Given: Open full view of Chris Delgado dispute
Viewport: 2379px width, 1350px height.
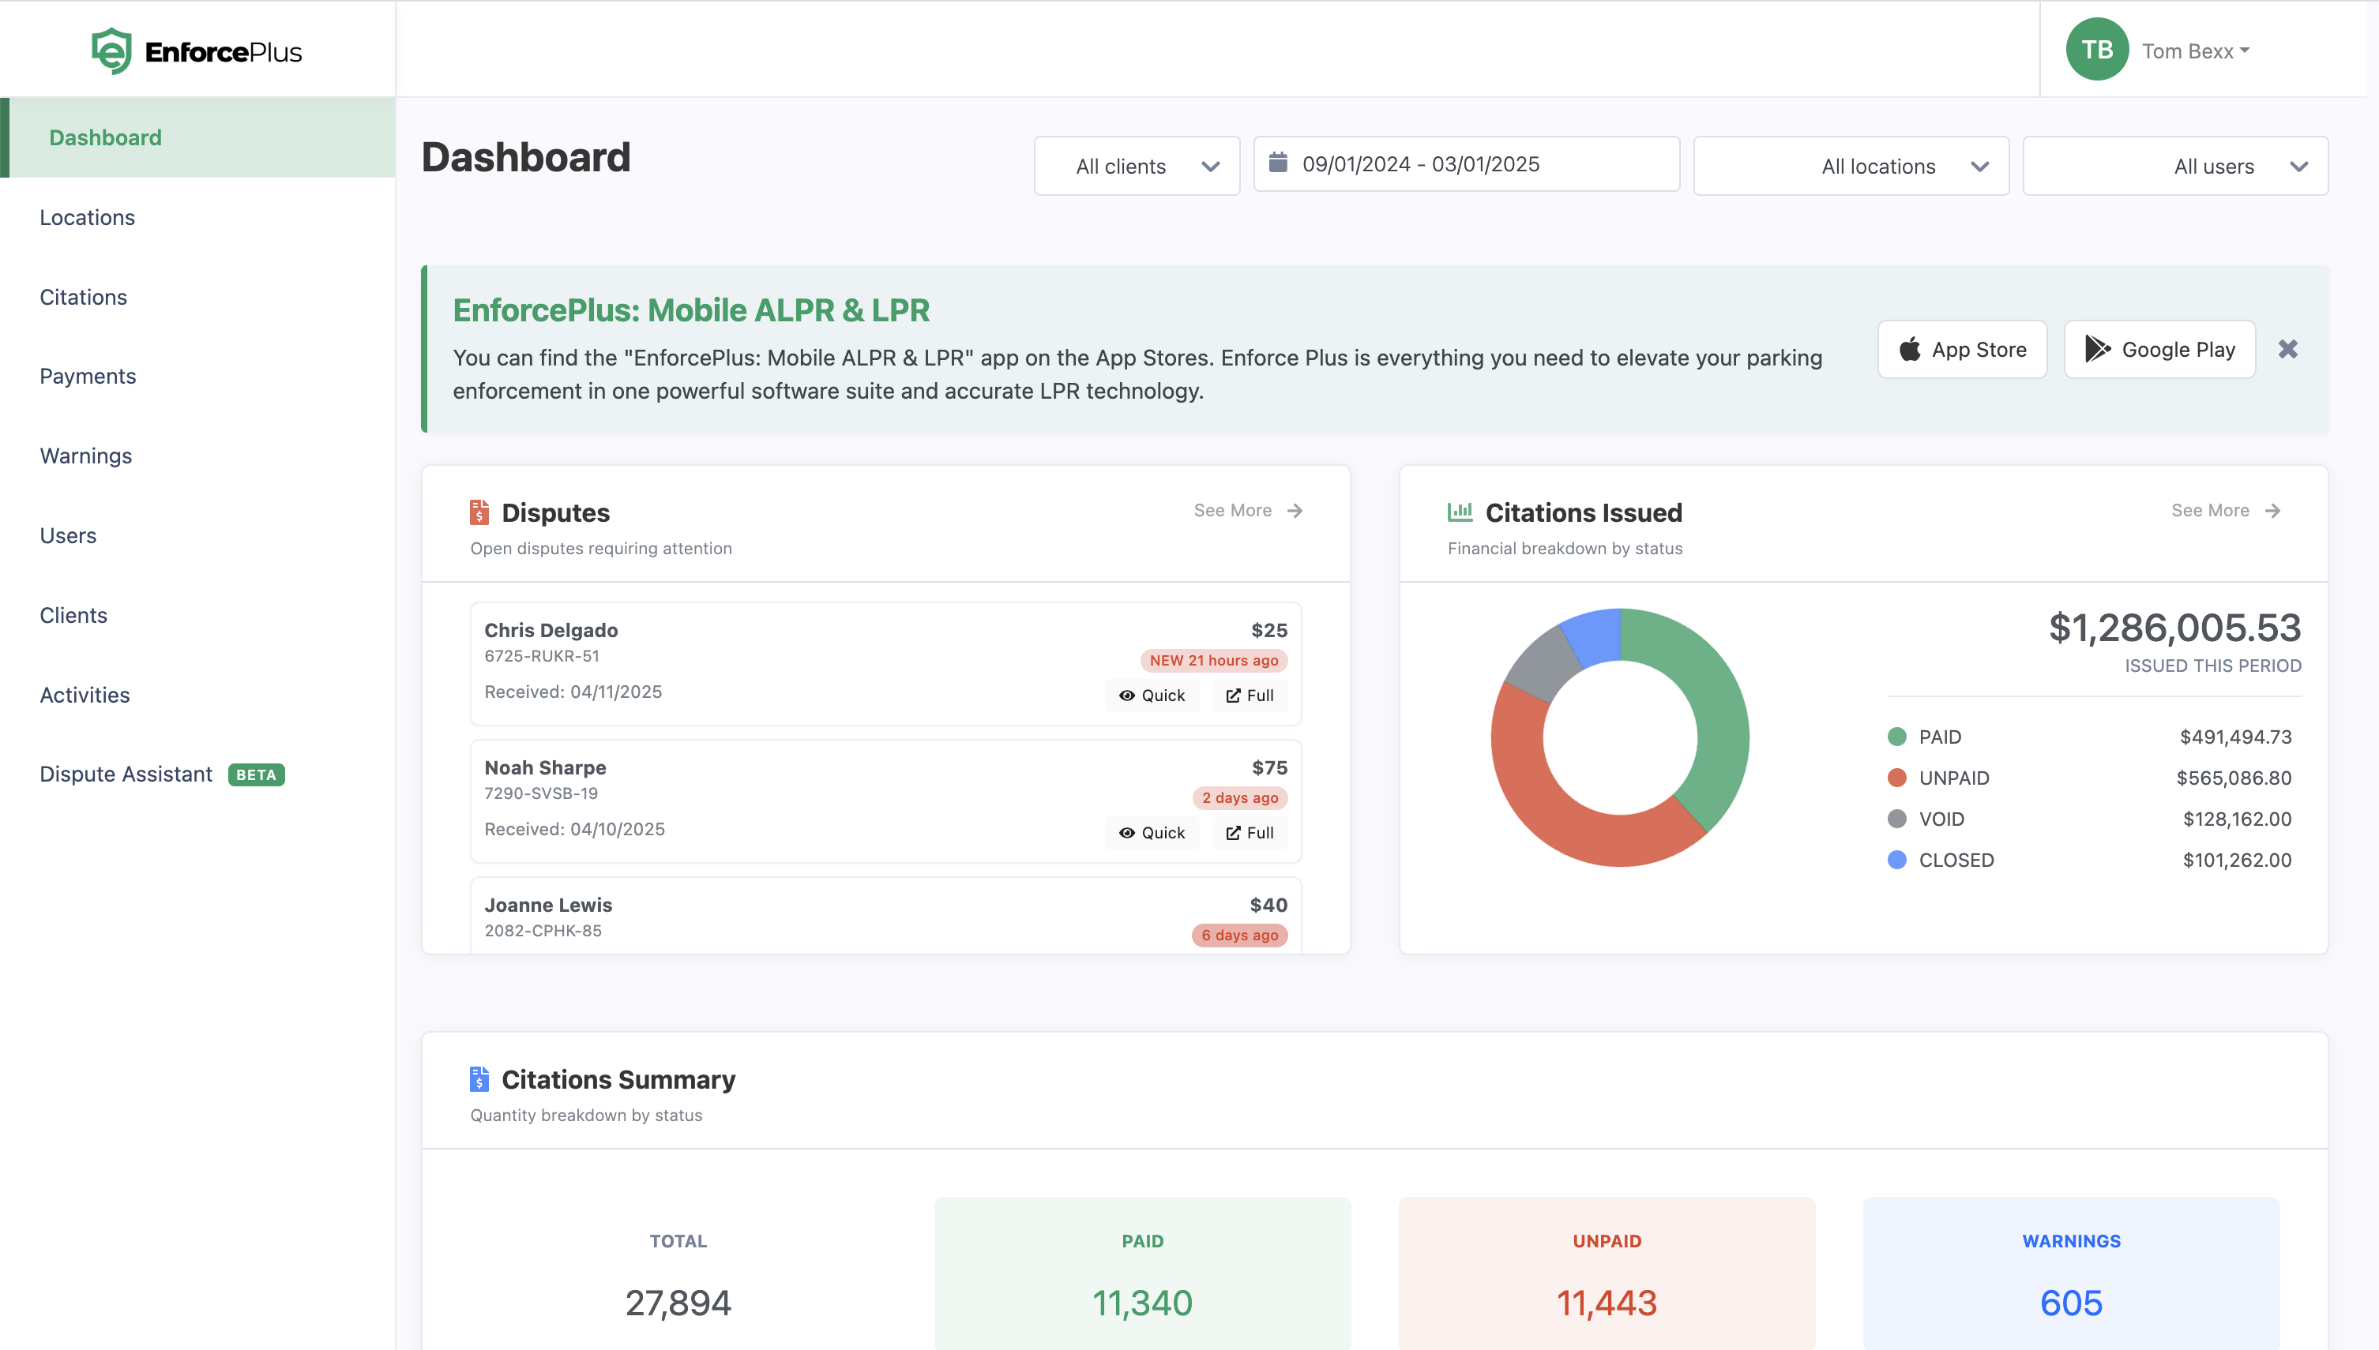Looking at the screenshot, I should click(1250, 696).
